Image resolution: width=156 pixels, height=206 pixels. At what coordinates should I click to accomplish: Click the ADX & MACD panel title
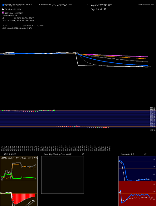[x=10, y=154]
